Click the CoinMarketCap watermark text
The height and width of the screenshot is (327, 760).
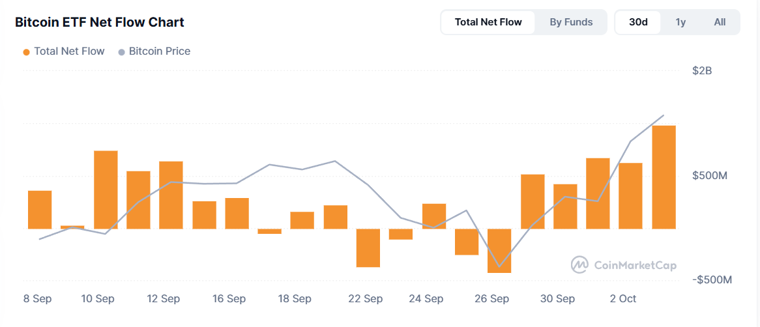(x=635, y=265)
